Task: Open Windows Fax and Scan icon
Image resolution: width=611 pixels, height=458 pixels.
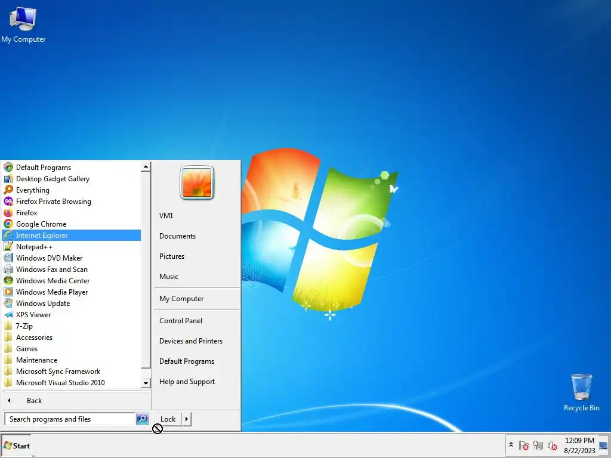Action: [x=8, y=269]
